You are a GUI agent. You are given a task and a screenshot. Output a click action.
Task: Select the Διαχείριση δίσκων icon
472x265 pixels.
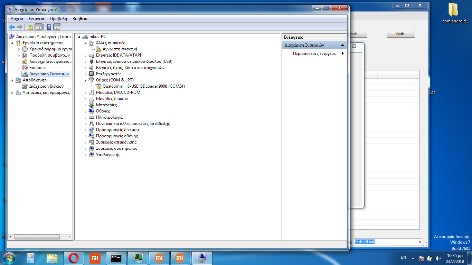[25, 86]
